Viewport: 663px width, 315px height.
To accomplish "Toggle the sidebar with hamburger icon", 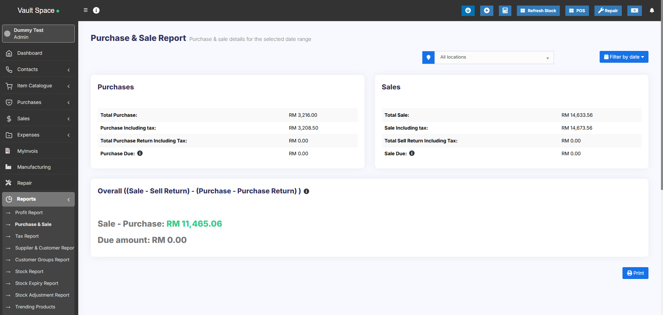I will click(86, 10).
